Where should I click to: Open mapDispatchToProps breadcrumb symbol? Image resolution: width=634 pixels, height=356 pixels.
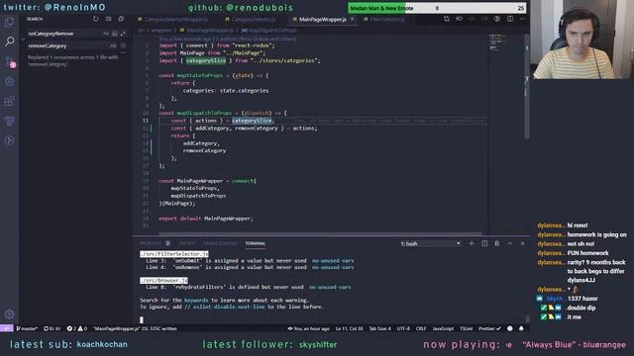coord(268,31)
